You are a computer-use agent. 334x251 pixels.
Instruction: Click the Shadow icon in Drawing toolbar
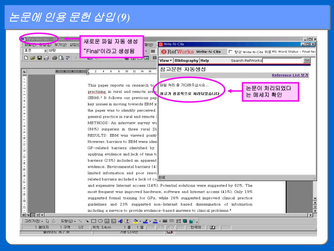185,221
